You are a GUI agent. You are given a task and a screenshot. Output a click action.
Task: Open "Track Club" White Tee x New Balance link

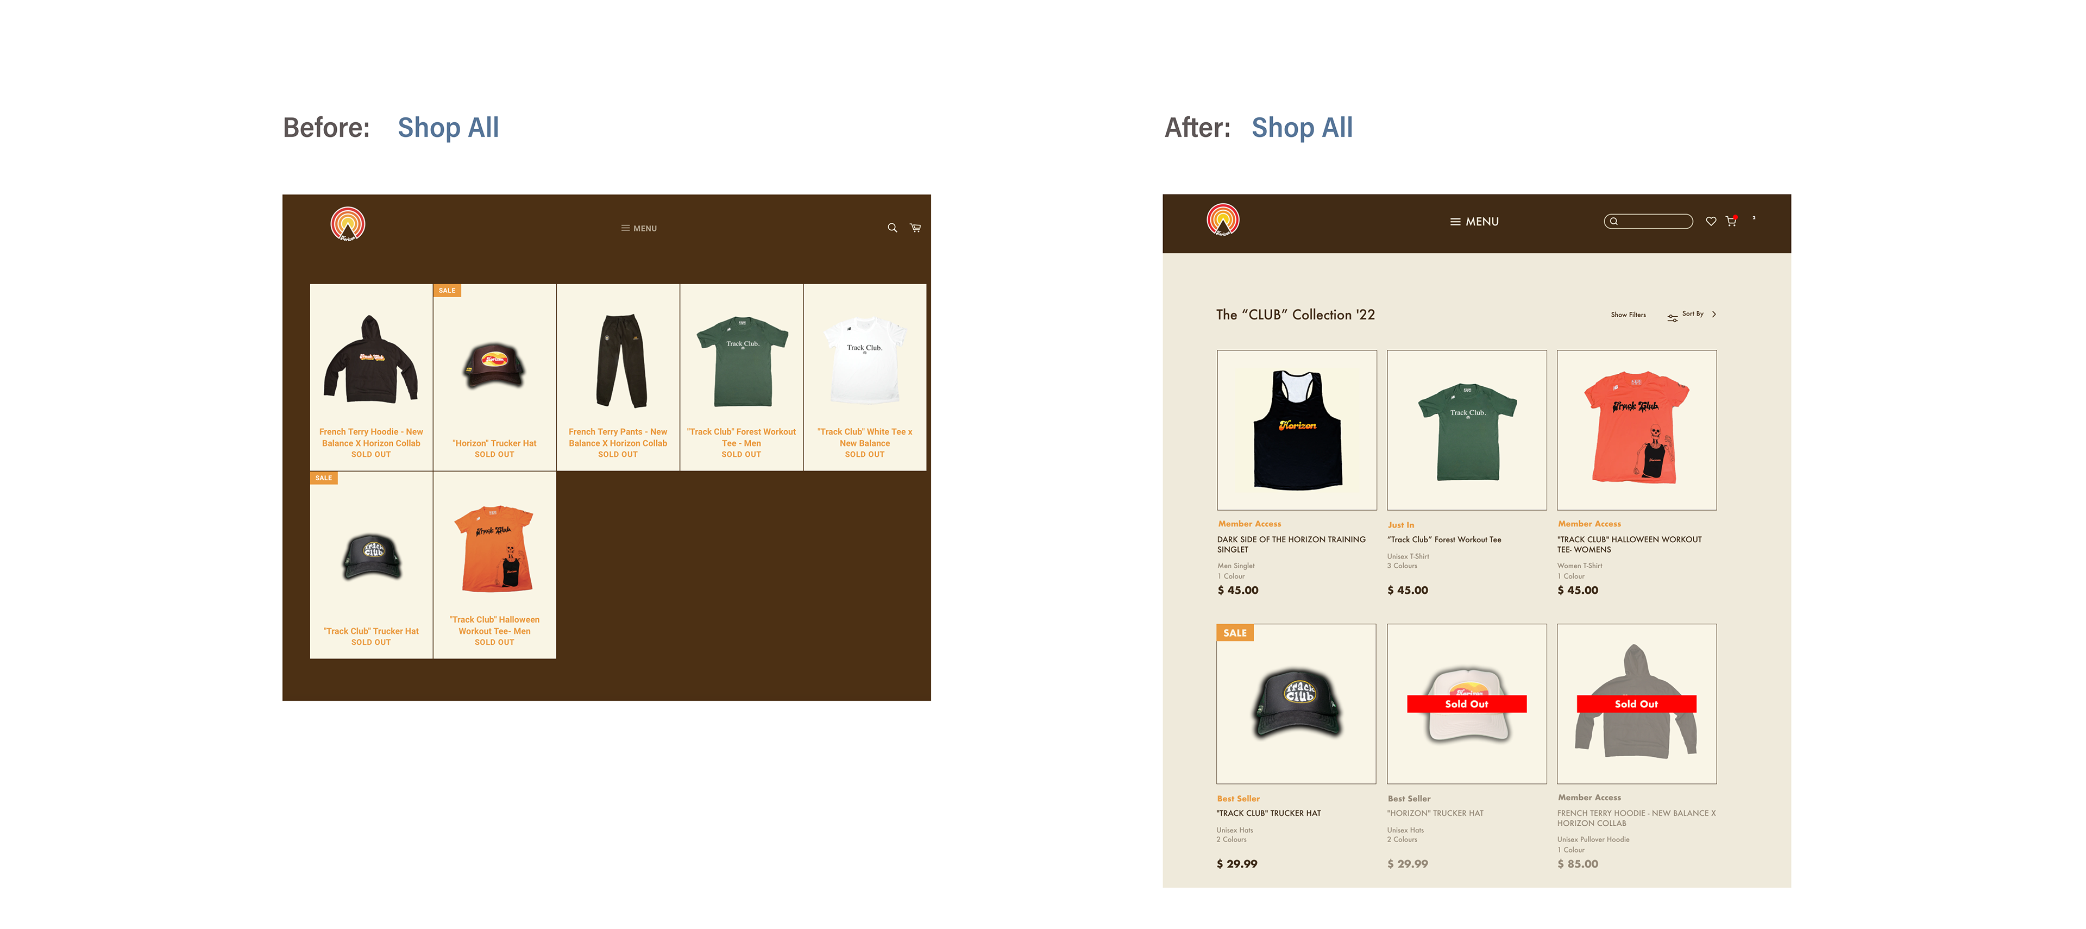pos(865,437)
